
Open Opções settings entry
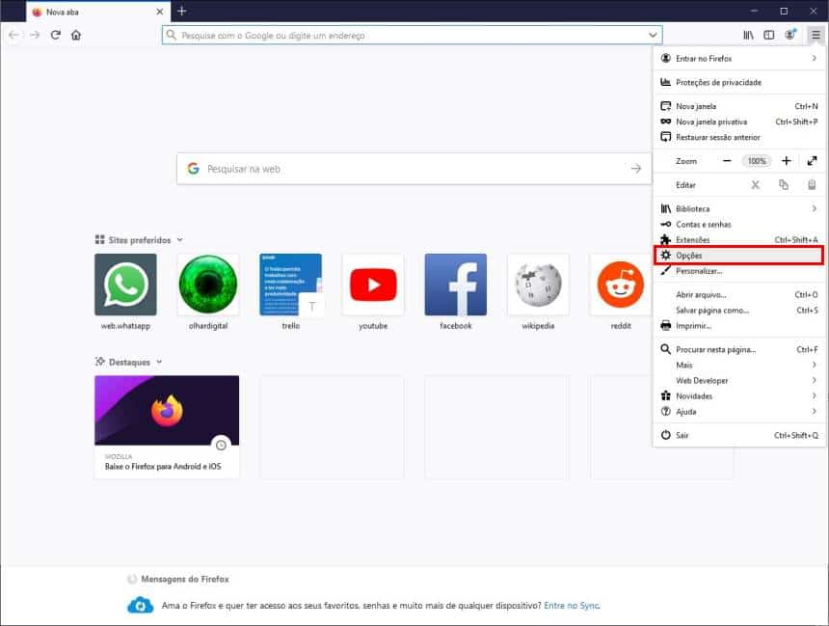pyautogui.click(x=738, y=255)
